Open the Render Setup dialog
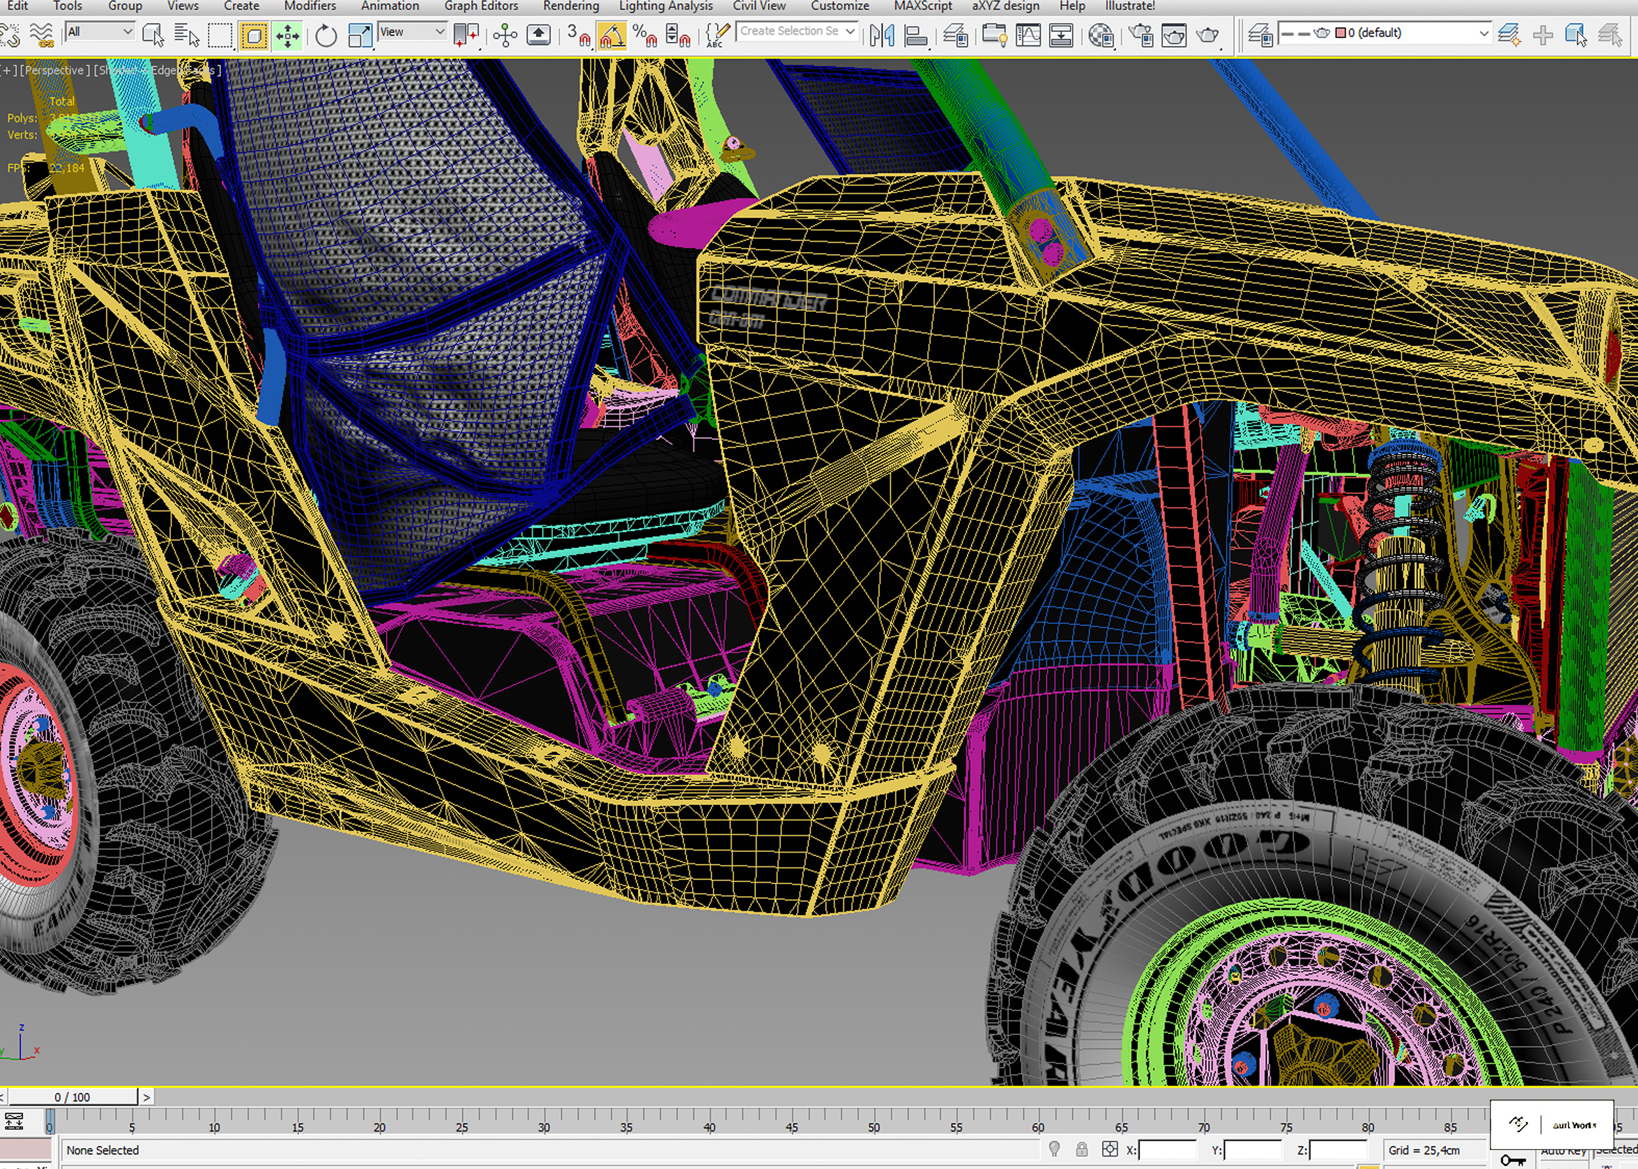Image resolution: width=1638 pixels, height=1169 pixels. [1141, 35]
